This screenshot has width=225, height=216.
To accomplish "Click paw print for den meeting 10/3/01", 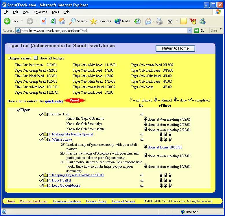I will [146, 166].
